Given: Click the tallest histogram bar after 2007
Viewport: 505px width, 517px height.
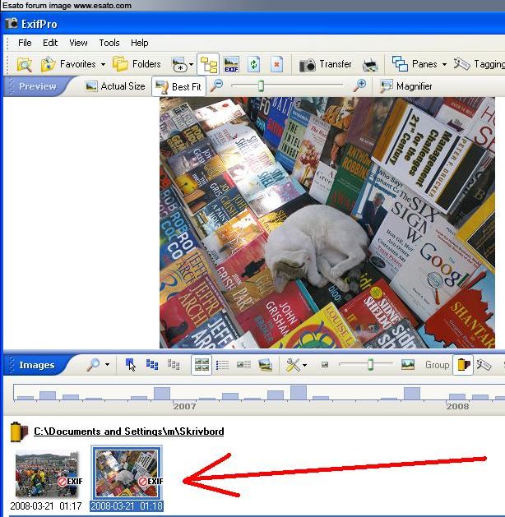Looking at the screenshot, I should click(x=299, y=393).
